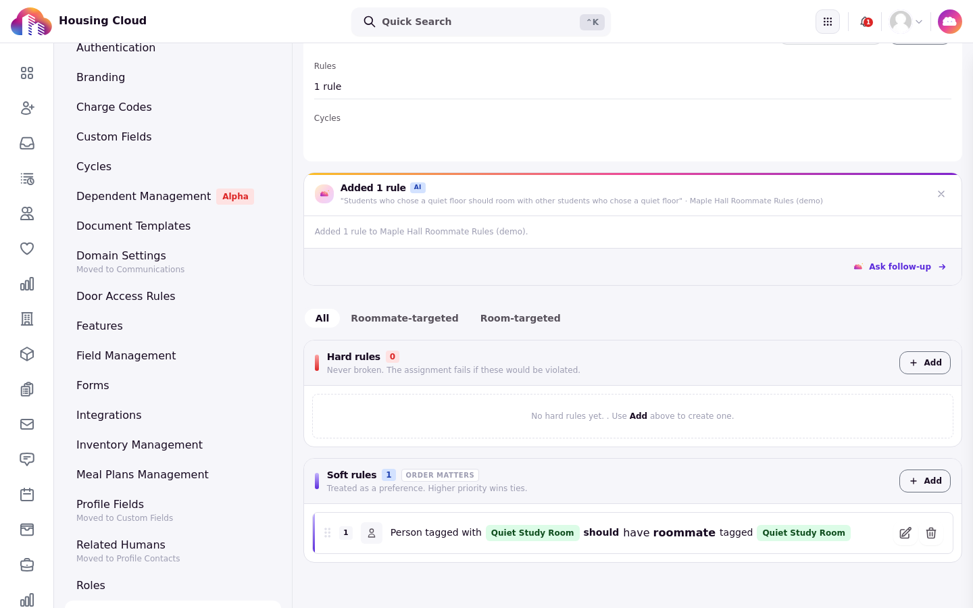Add a new hard rule
The height and width of the screenshot is (608, 973).
click(x=925, y=363)
